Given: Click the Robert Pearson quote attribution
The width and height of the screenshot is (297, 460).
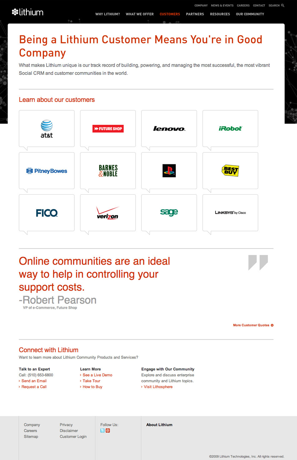Looking at the screenshot, I should pyautogui.click(x=57, y=300).
